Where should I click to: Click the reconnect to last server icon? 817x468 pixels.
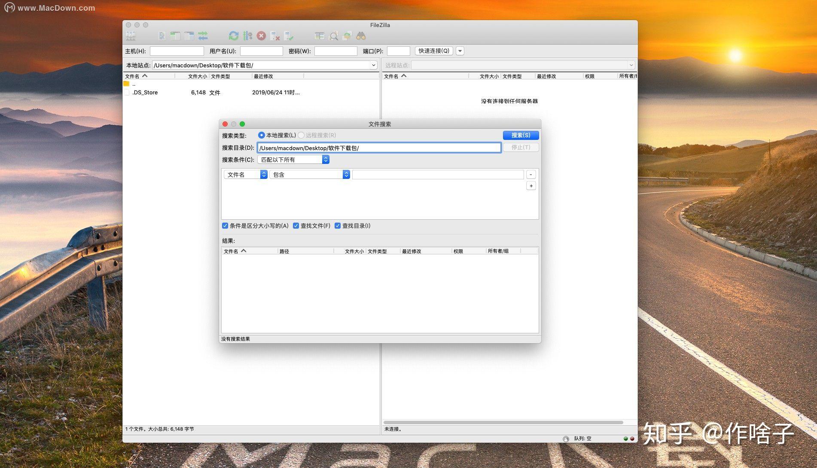tap(289, 36)
